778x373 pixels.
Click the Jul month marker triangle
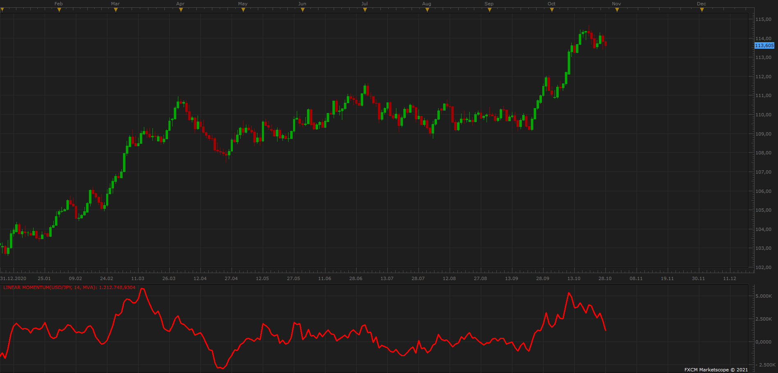[365, 10]
